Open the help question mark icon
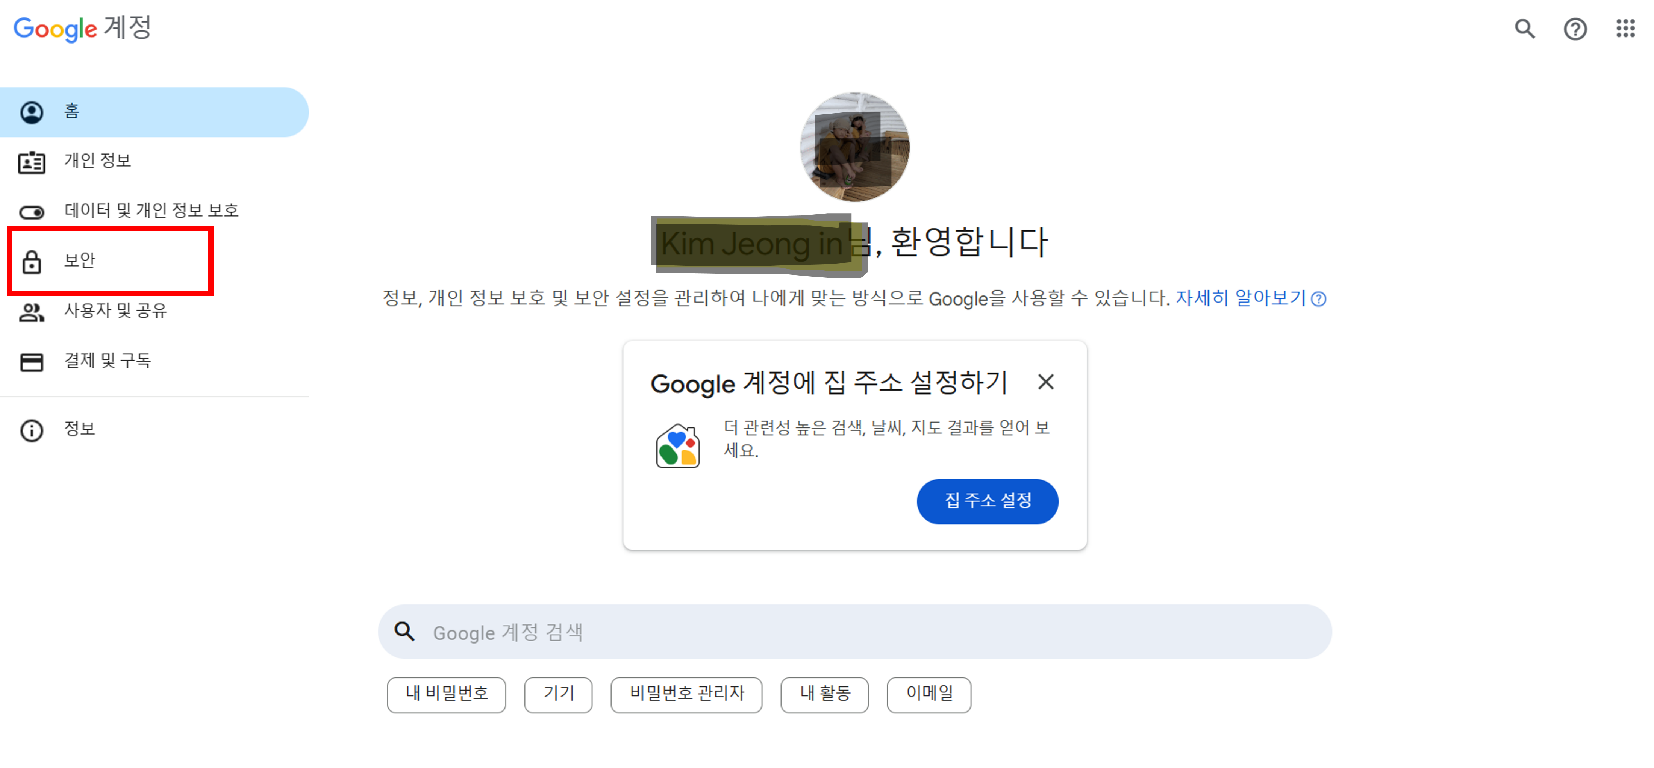This screenshot has height=768, width=1654. pos(1575,29)
